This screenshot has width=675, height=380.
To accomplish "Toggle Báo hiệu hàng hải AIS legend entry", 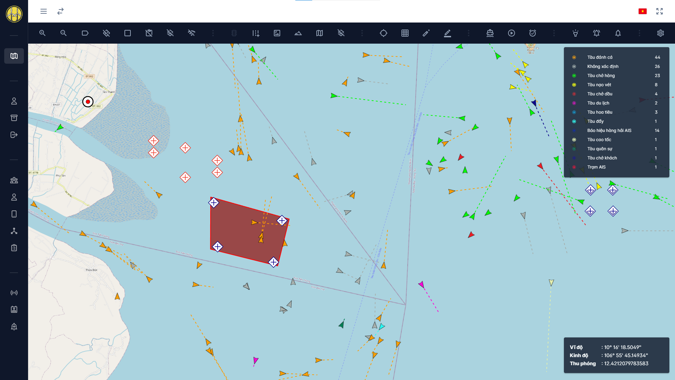I will click(609, 131).
